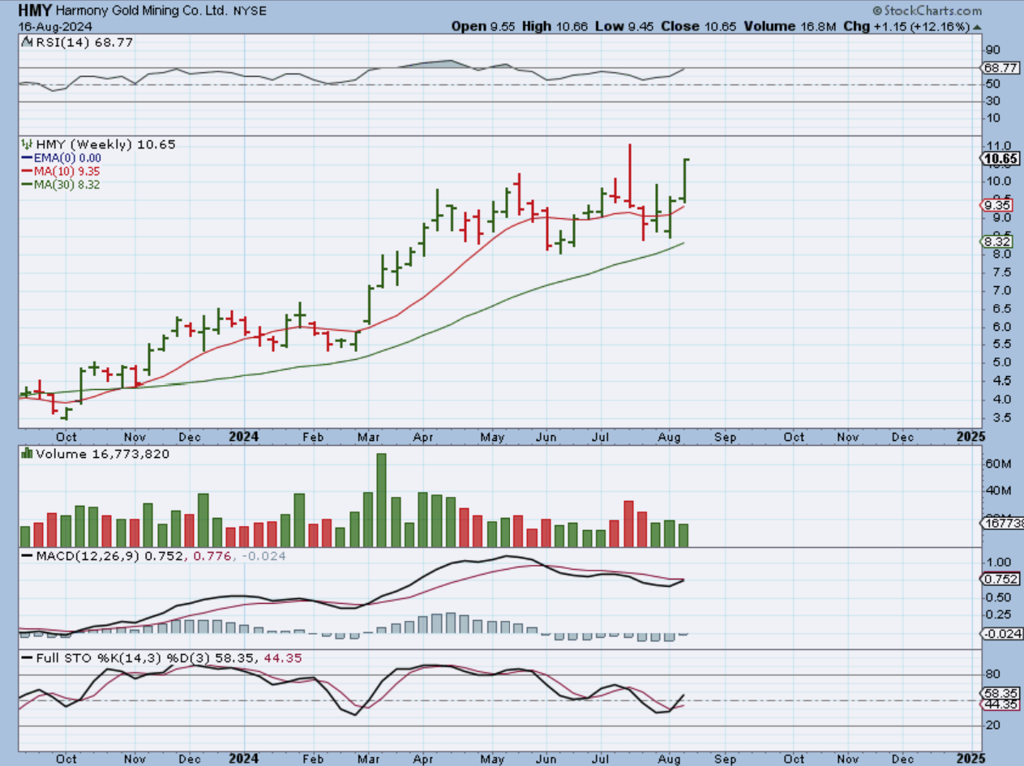This screenshot has width=1024, height=766.
Task: Click the Volume 16,773,820 panel label
Action: pos(102,454)
